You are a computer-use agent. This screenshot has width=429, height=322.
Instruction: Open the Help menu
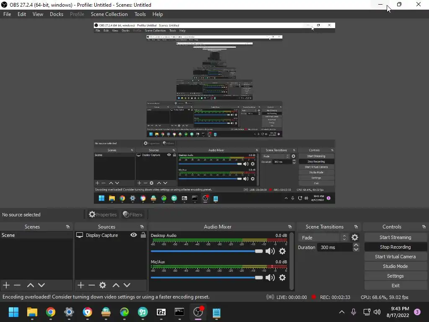point(158,14)
